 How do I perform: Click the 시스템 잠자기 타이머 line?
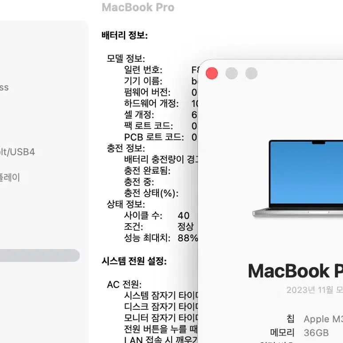point(161,296)
